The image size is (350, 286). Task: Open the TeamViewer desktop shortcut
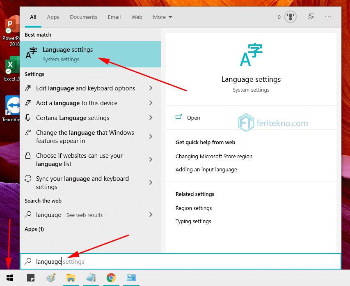tap(11, 108)
